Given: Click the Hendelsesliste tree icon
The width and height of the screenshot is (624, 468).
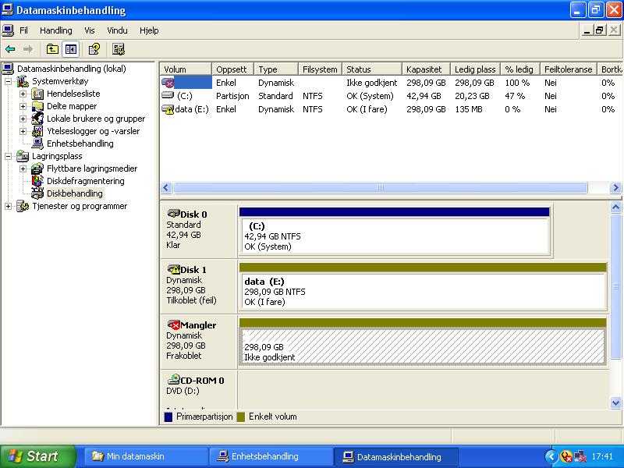Looking at the screenshot, I should pyautogui.click(x=37, y=94).
